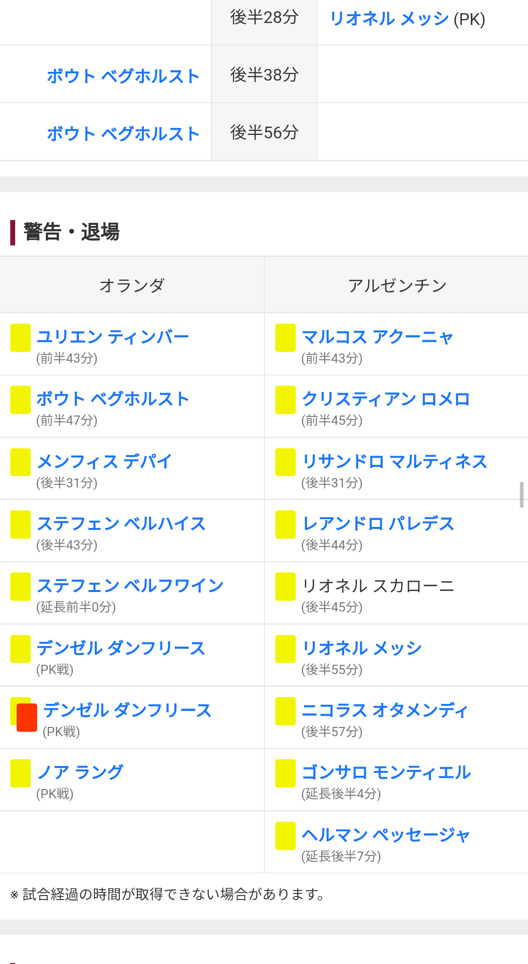528x964 pixels.
Task: Click yellow card icon beside ユリエン ティンバー
Action: [21, 338]
